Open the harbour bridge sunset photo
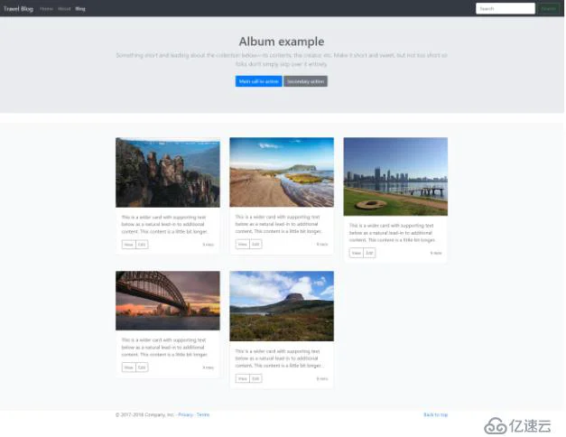 coord(168,301)
